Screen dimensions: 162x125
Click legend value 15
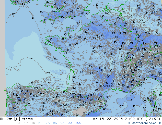point(18,123)
